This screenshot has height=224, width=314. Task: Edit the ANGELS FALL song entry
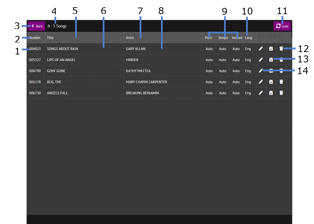click(261, 93)
